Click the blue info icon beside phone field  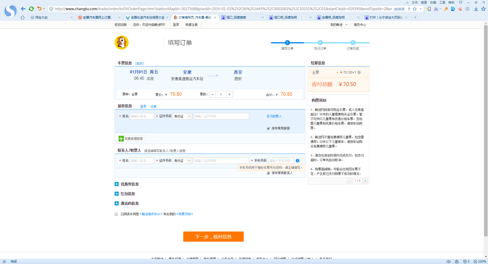coord(298,161)
